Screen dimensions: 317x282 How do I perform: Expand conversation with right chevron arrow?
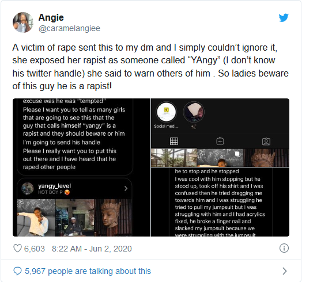tap(285, 271)
